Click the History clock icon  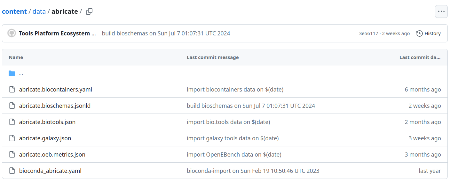click(x=419, y=33)
